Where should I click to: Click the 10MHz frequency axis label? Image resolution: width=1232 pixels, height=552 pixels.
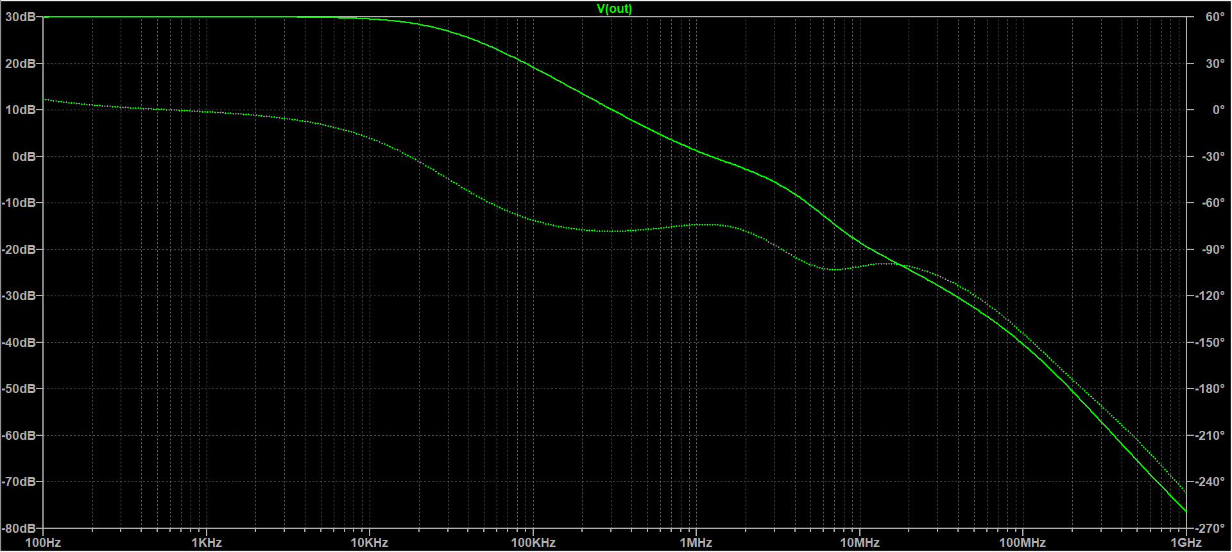860,543
